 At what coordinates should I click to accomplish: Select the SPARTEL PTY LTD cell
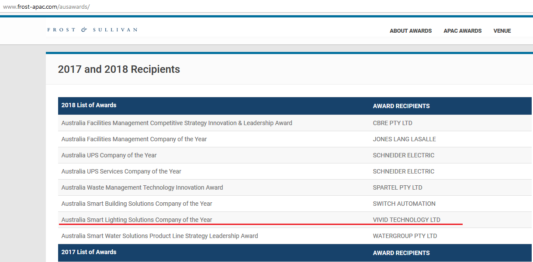tap(397, 187)
